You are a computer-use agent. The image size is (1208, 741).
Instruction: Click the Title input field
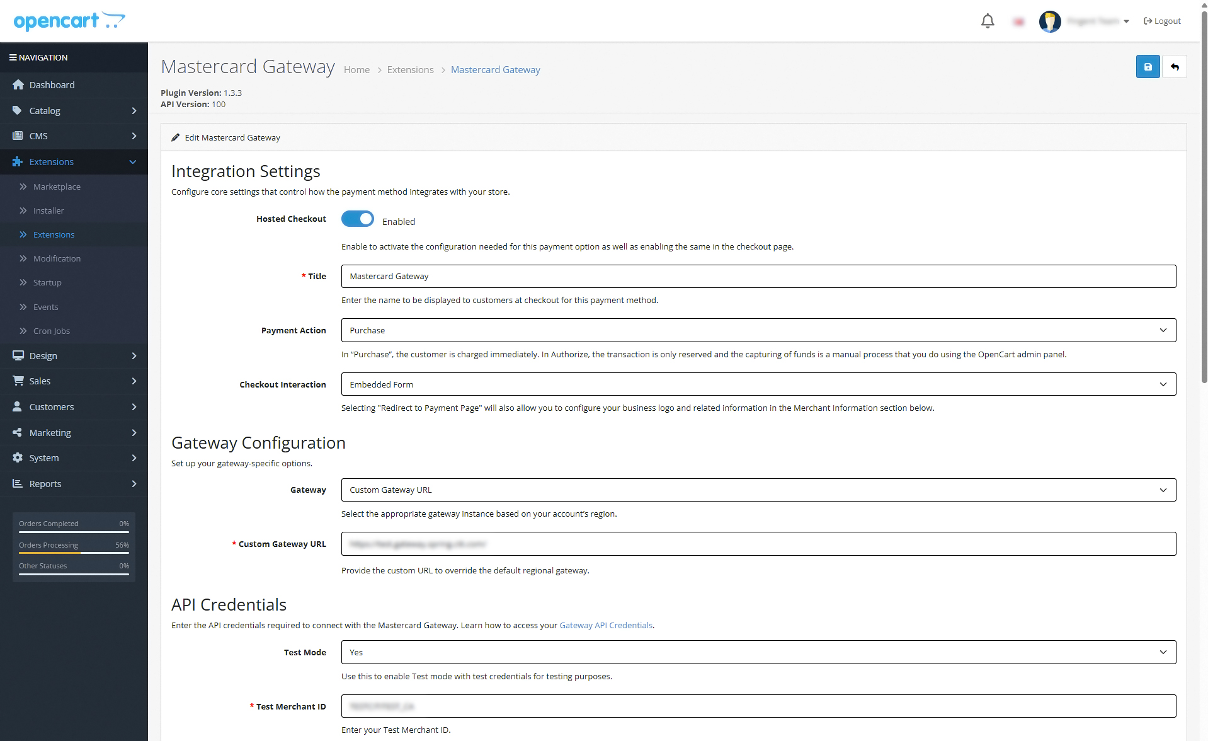[x=758, y=276]
